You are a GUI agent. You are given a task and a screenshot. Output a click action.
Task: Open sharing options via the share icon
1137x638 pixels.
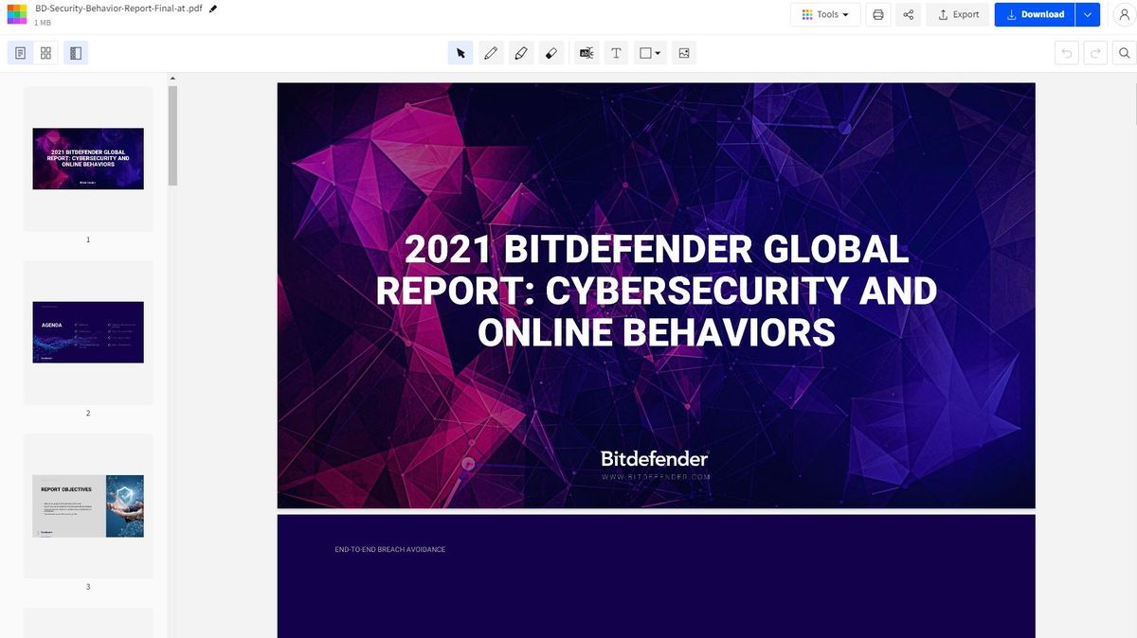coord(907,14)
